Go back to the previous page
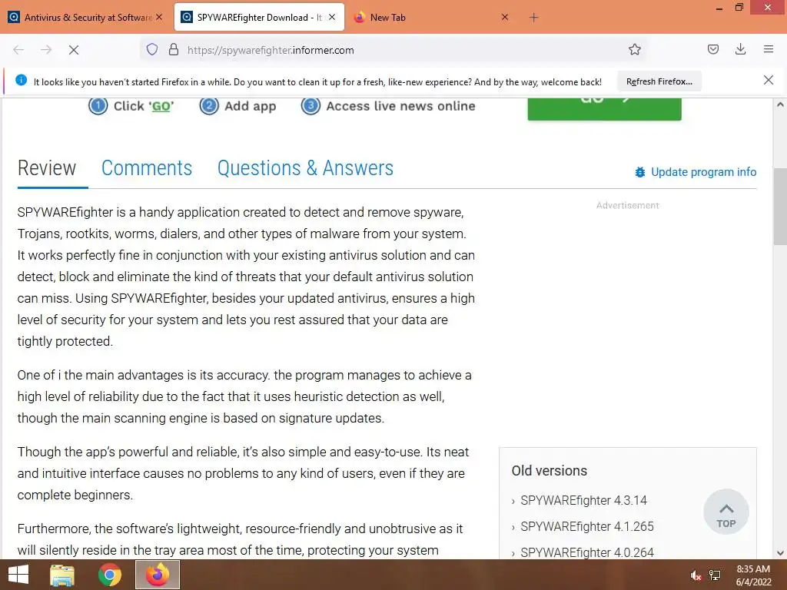The image size is (787, 590). [x=18, y=50]
